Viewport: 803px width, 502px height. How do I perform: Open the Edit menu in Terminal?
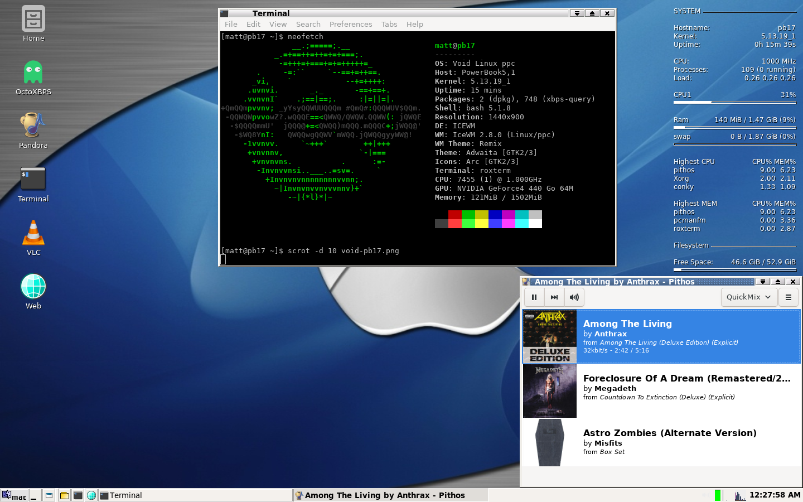point(253,24)
